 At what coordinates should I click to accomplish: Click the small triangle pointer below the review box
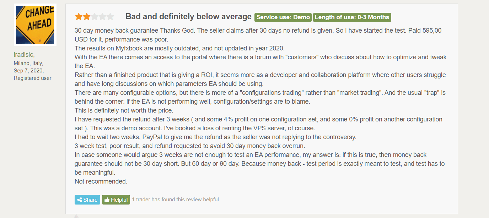(x=76, y=216)
